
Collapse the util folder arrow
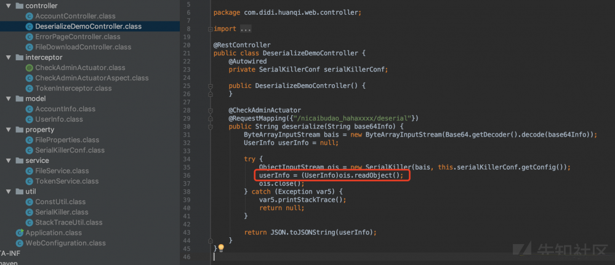click(9, 192)
